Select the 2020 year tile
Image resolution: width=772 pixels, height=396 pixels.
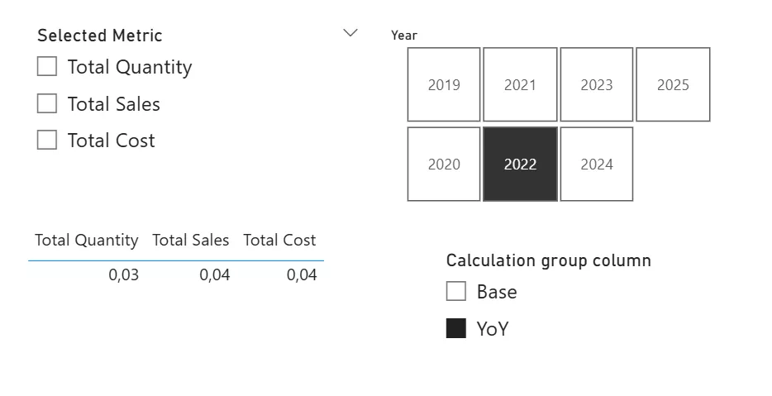tap(444, 164)
